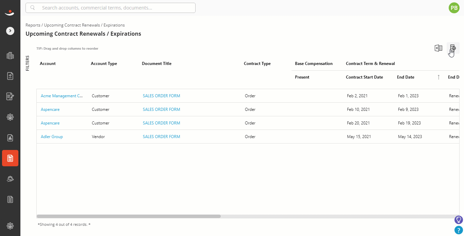Open the document warning alert sidebar icon
This screenshot has width=464, height=236.
click(x=10, y=138)
